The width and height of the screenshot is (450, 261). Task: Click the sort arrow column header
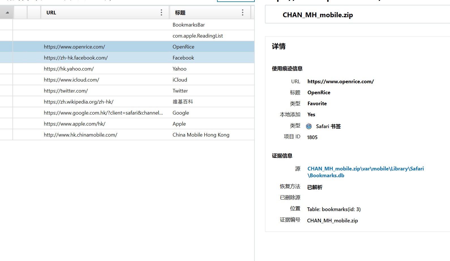pyautogui.click(x=7, y=13)
